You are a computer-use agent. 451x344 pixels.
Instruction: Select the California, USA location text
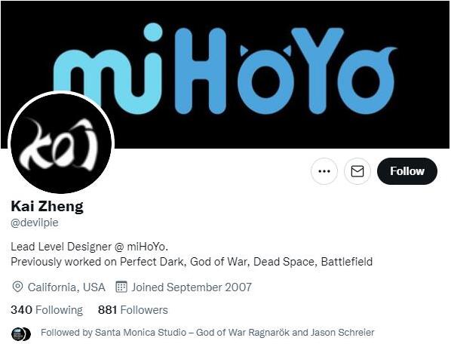coord(66,287)
